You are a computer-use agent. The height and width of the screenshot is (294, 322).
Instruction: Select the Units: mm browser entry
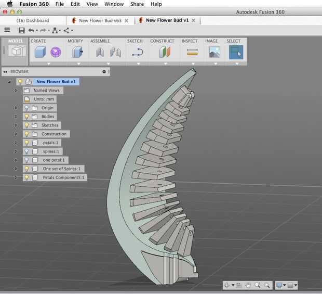coord(39,99)
